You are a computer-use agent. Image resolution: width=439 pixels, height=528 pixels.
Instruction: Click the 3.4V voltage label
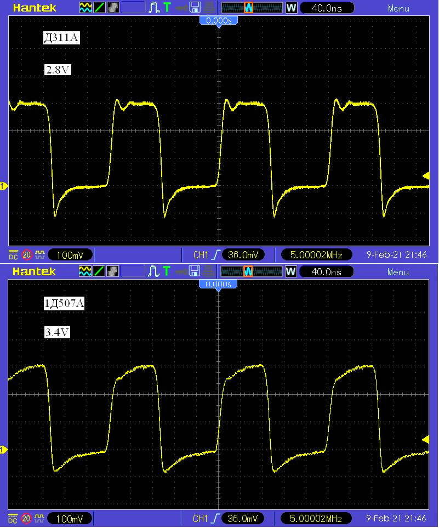[57, 332]
